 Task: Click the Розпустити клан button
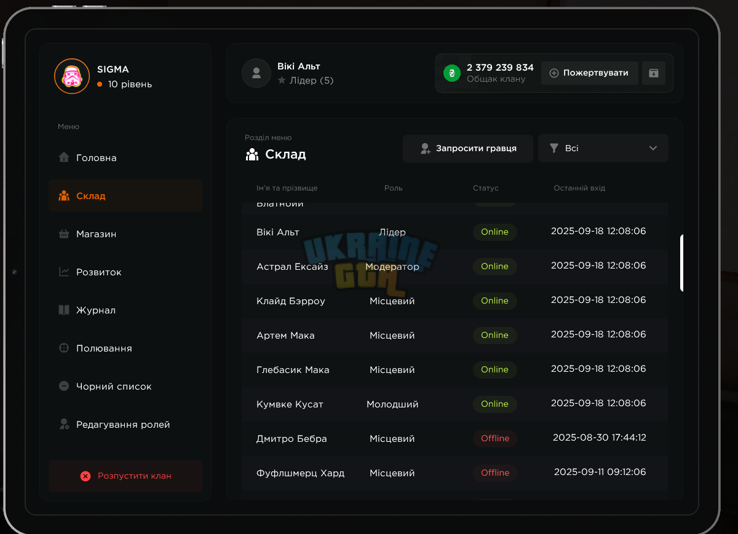125,476
